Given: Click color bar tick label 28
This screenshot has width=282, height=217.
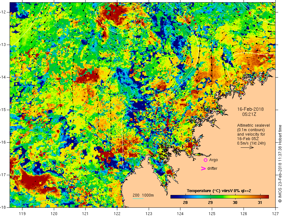Looking at the screenshot, I should (185, 203).
